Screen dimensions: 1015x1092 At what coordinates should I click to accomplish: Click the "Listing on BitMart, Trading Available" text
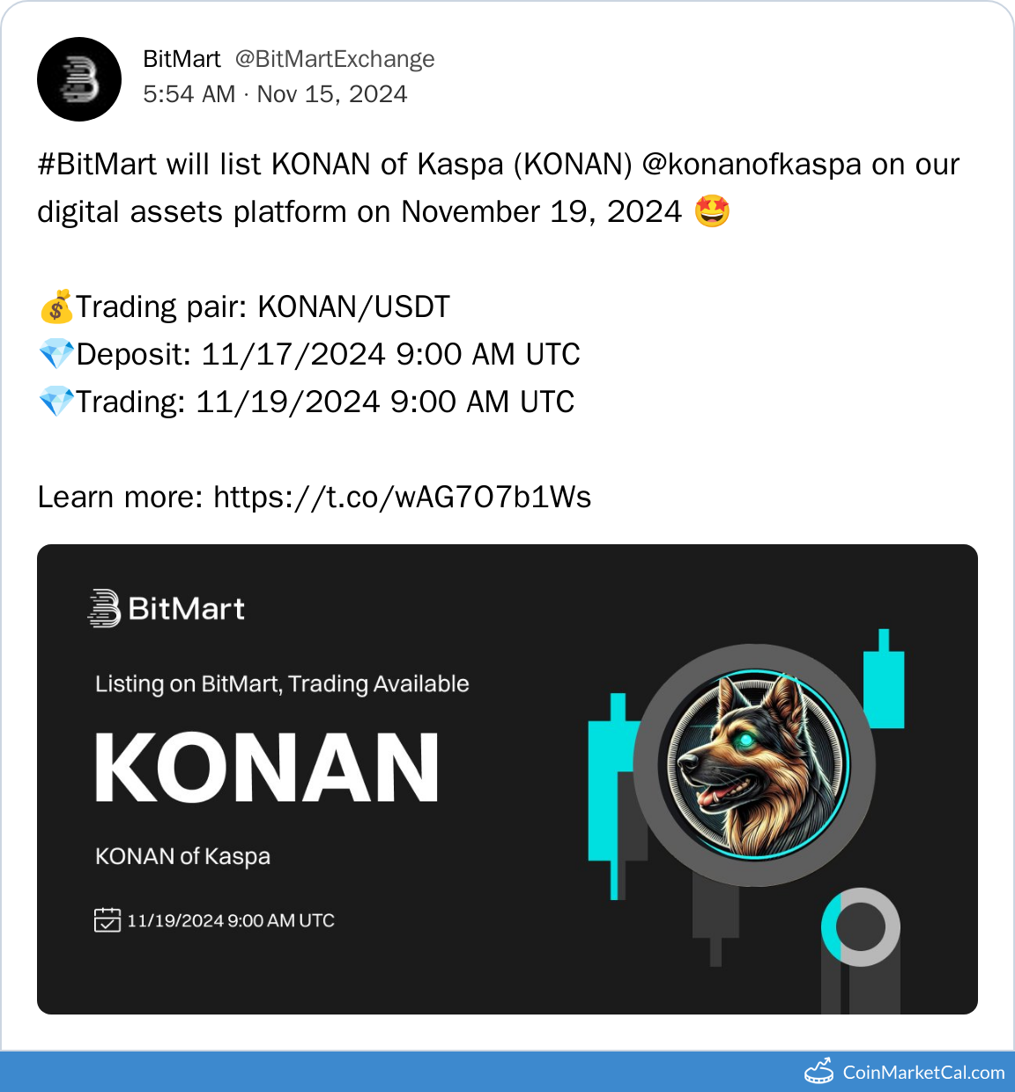point(282,684)
